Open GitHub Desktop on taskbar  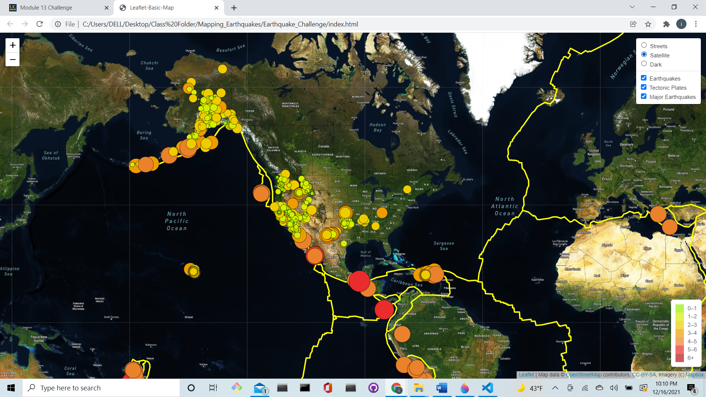pos(373,388)
